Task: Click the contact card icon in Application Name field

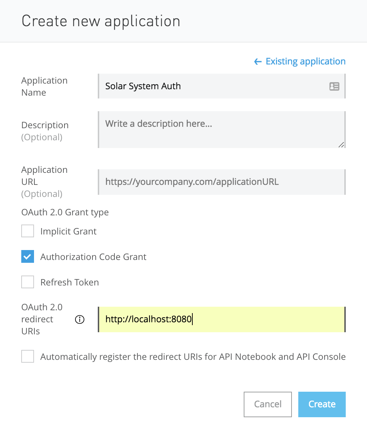Action: 334,86
